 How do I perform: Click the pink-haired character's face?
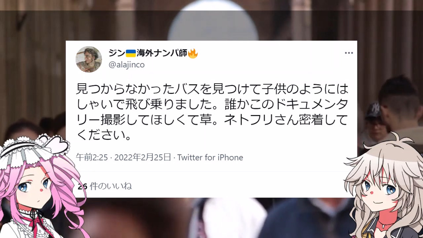click(34, 190)
